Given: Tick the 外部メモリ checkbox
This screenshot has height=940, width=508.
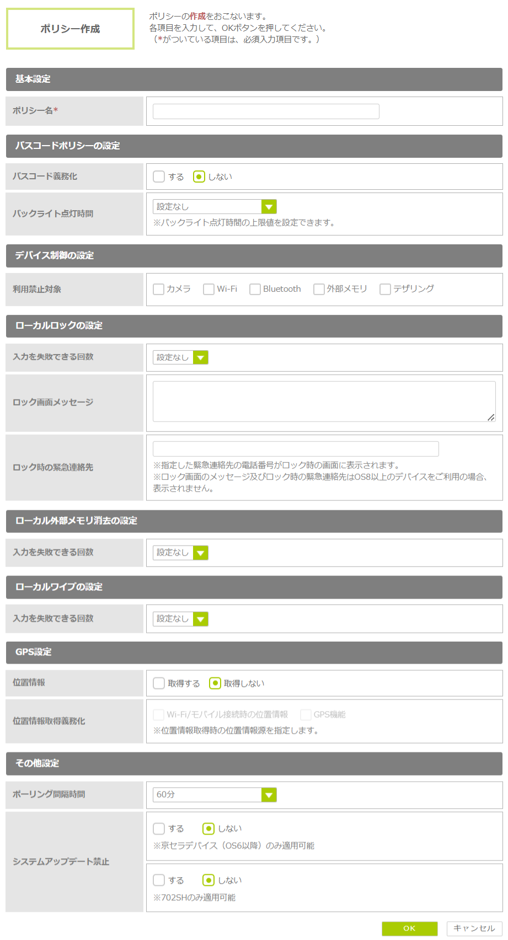Looking at the screenshot, I should 319,290.
